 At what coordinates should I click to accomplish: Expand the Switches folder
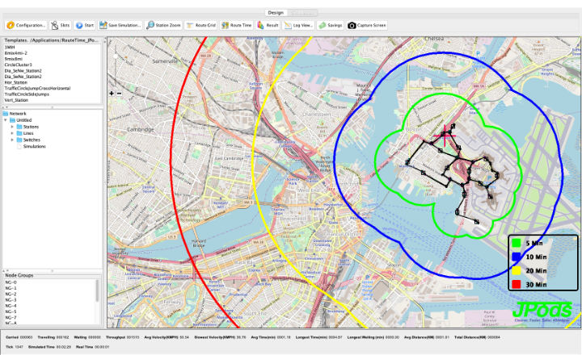pyautogui.click(x=12, y=140)
